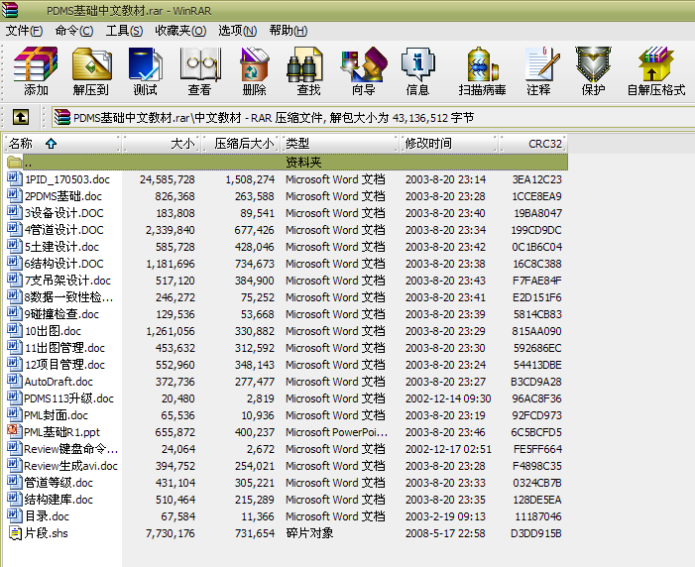Select file 3设备设计.DOC
The width and height of the screenshot is (695, 567).
tap(63, 213)
